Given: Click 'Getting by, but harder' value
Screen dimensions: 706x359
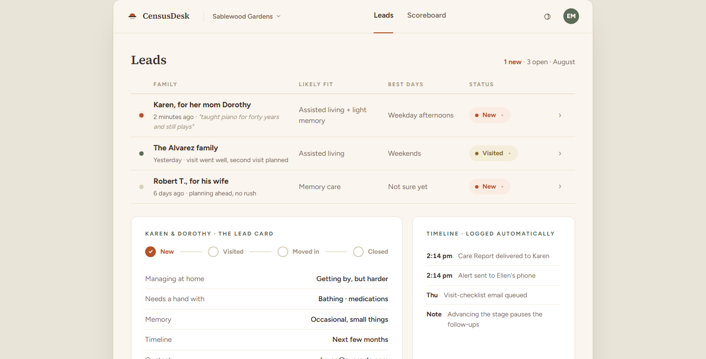Looking at the screenshot, I should (x=352, y=279).
